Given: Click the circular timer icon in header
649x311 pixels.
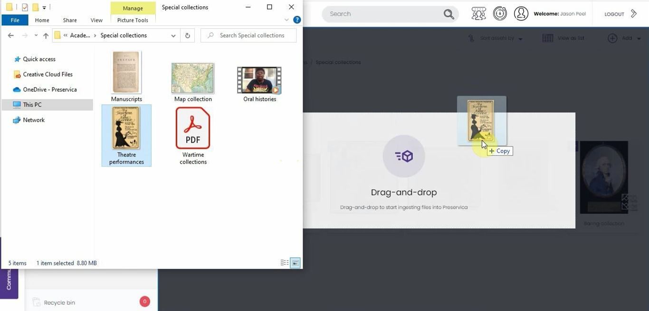Looking at the screenshot, I should click(x=500, y=14).
